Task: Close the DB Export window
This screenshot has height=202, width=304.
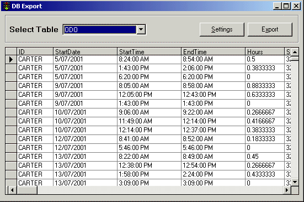Action: point(296,6)
